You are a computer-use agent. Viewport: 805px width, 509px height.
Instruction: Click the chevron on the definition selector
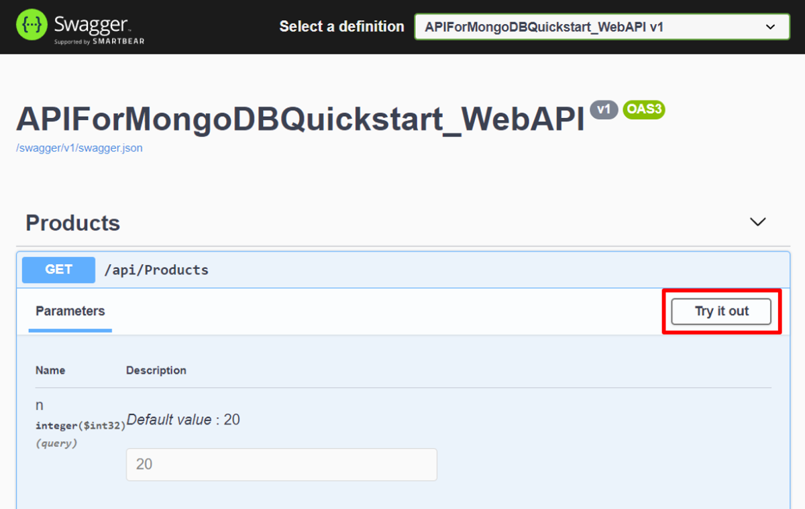click(x=771, y=27)
